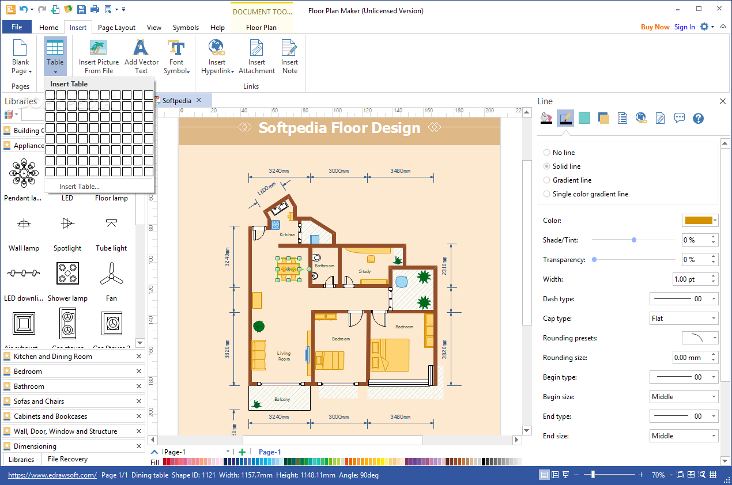Close the Softpedia document tab
Viewport: 732px width, 485px height.
[199, 100]
